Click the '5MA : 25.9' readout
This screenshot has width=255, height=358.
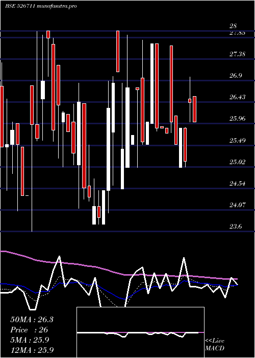[x=30, y=340]
